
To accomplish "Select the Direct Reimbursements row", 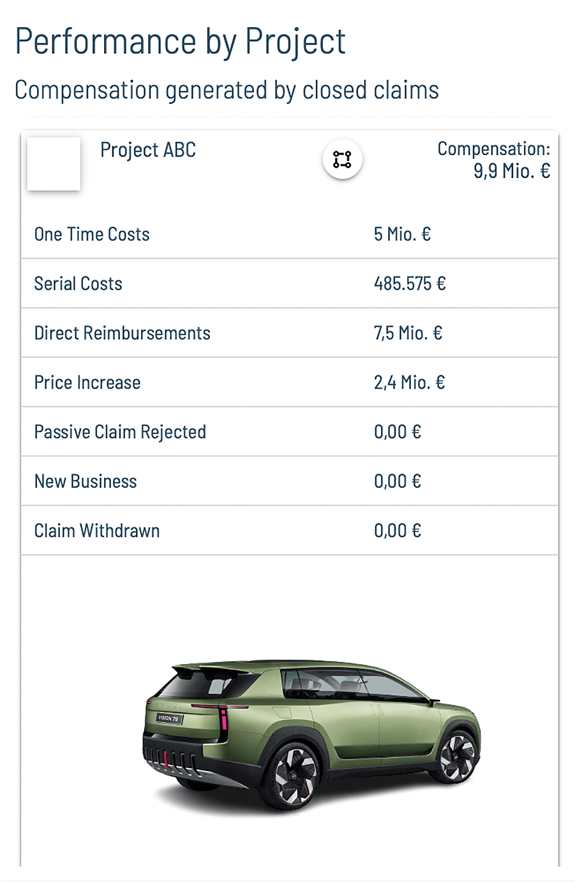I will [289, 333].
